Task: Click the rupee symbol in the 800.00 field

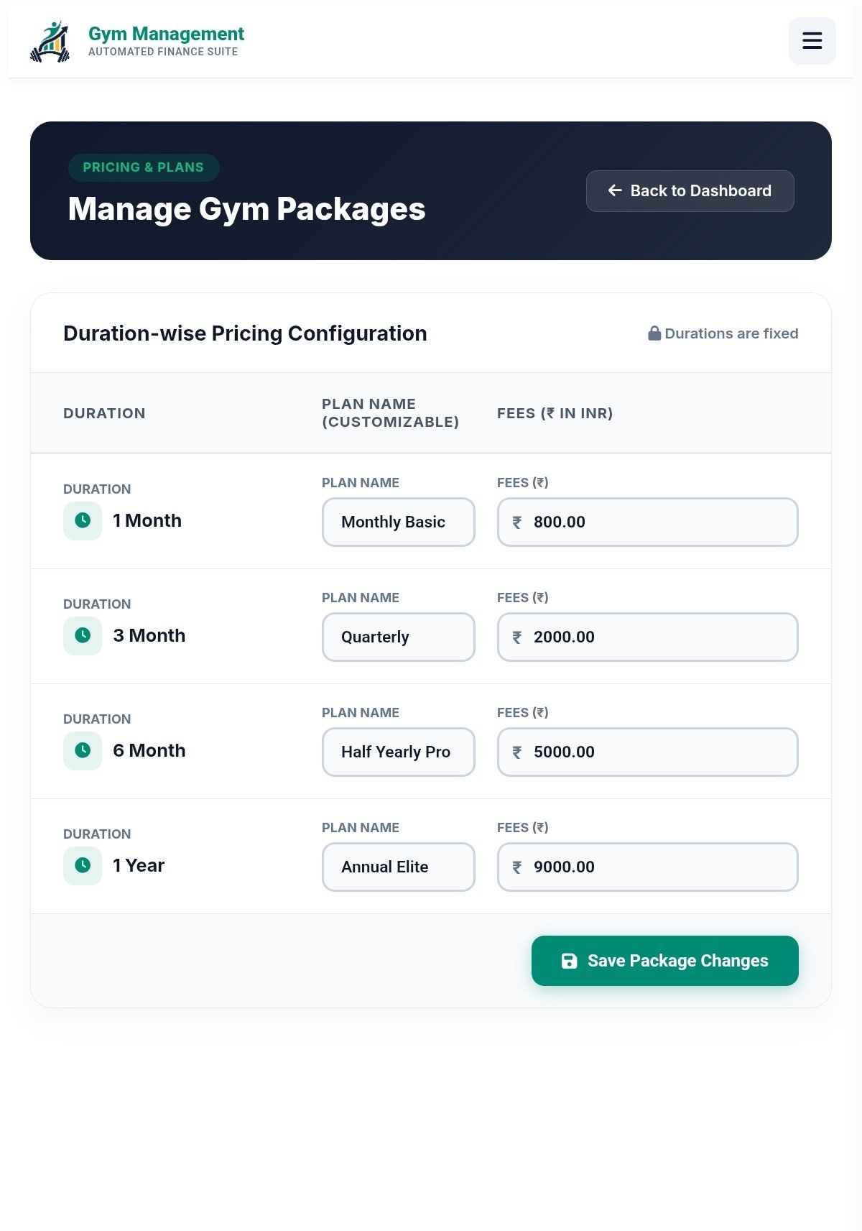Action: click(x=516, y=522)
